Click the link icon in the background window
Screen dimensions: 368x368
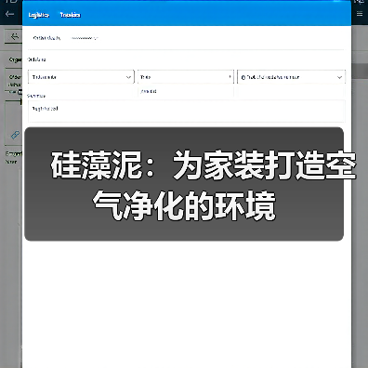pos(15,135)
